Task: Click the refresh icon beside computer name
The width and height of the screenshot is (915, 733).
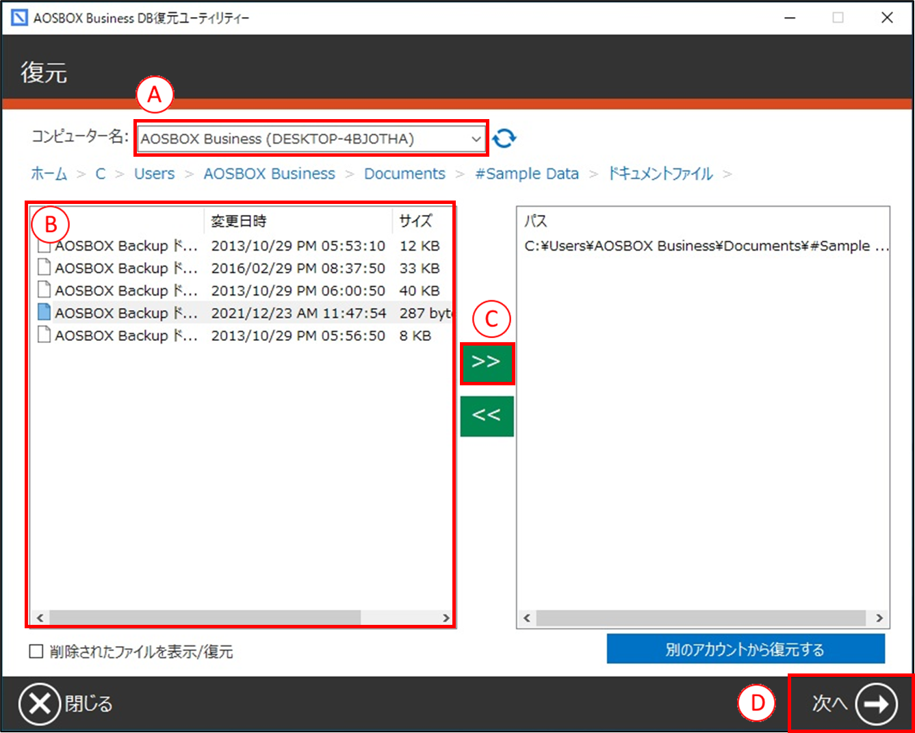Action: point(504,138)
